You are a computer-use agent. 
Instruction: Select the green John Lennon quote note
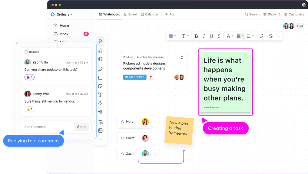coord(226,82)
